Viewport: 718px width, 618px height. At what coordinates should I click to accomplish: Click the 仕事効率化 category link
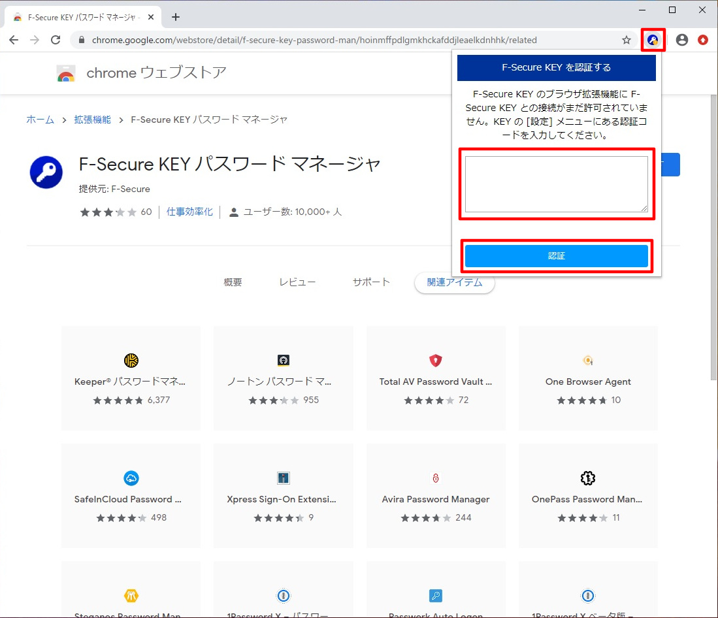(x=189, y=212)
